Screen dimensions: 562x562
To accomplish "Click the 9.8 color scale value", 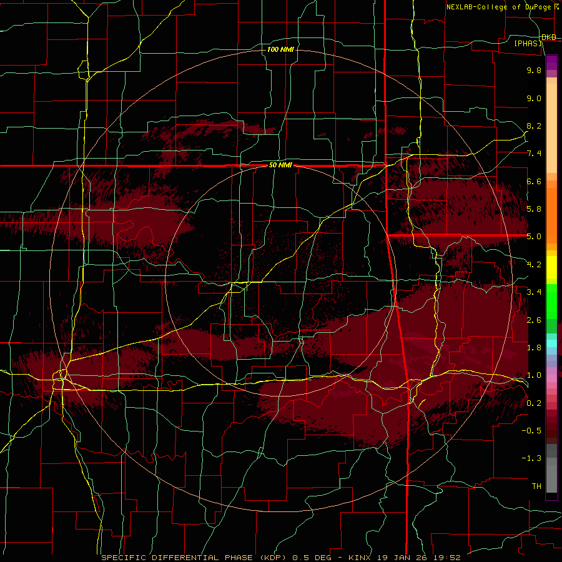I will (534, 70).
